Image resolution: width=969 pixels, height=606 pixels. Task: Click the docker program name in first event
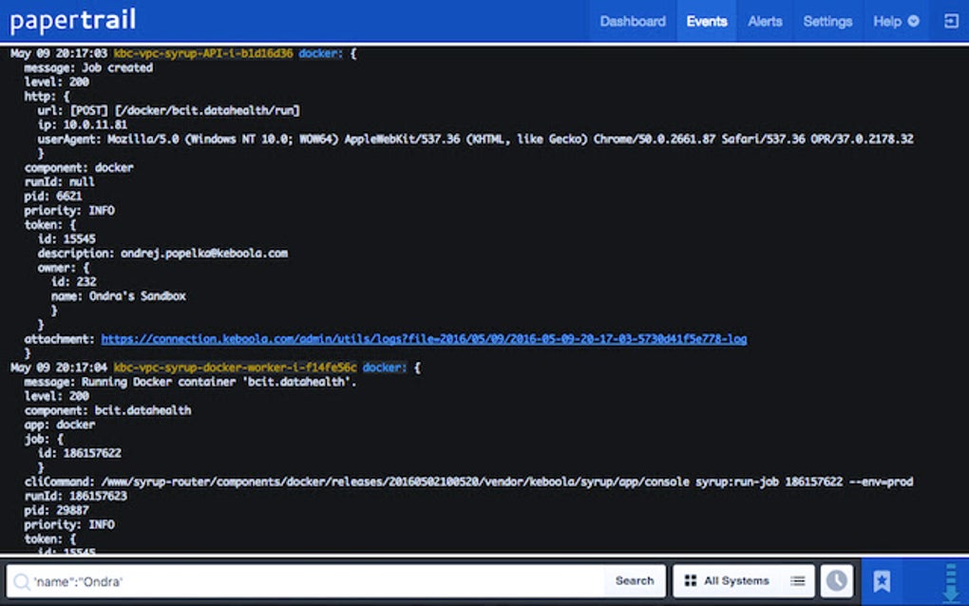coord(320,53)
